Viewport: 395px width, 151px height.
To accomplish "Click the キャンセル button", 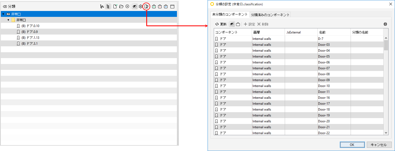I will pyautogui.click(x=379, y=145).
